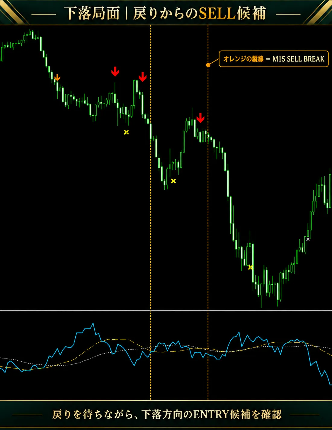Click the first red sell arrow
Screen dimensions: 332x430
click(x=115, y=71)
